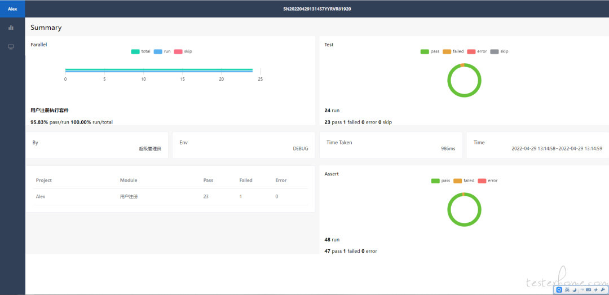The image size is (609, 295).
Task: Click report ID SN20220429131457YYRVR81920
Action: [x=317, y=8]
